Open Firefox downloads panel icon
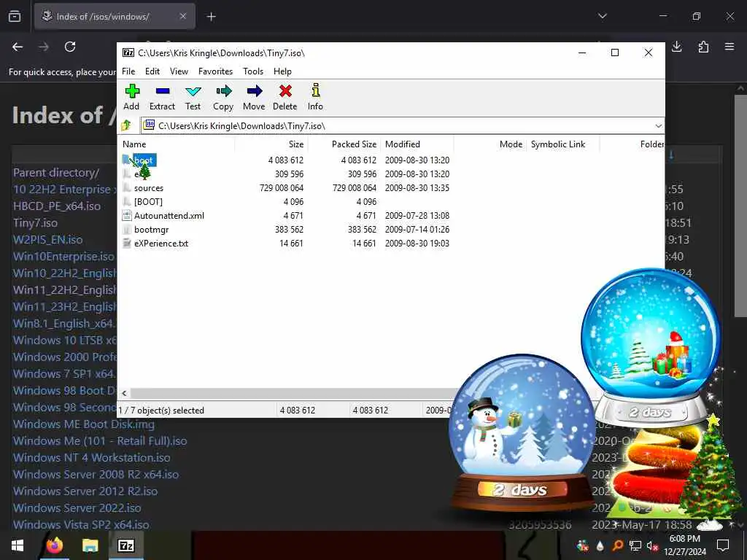Viewport: 747px width, 560px height. coord(676,47)
